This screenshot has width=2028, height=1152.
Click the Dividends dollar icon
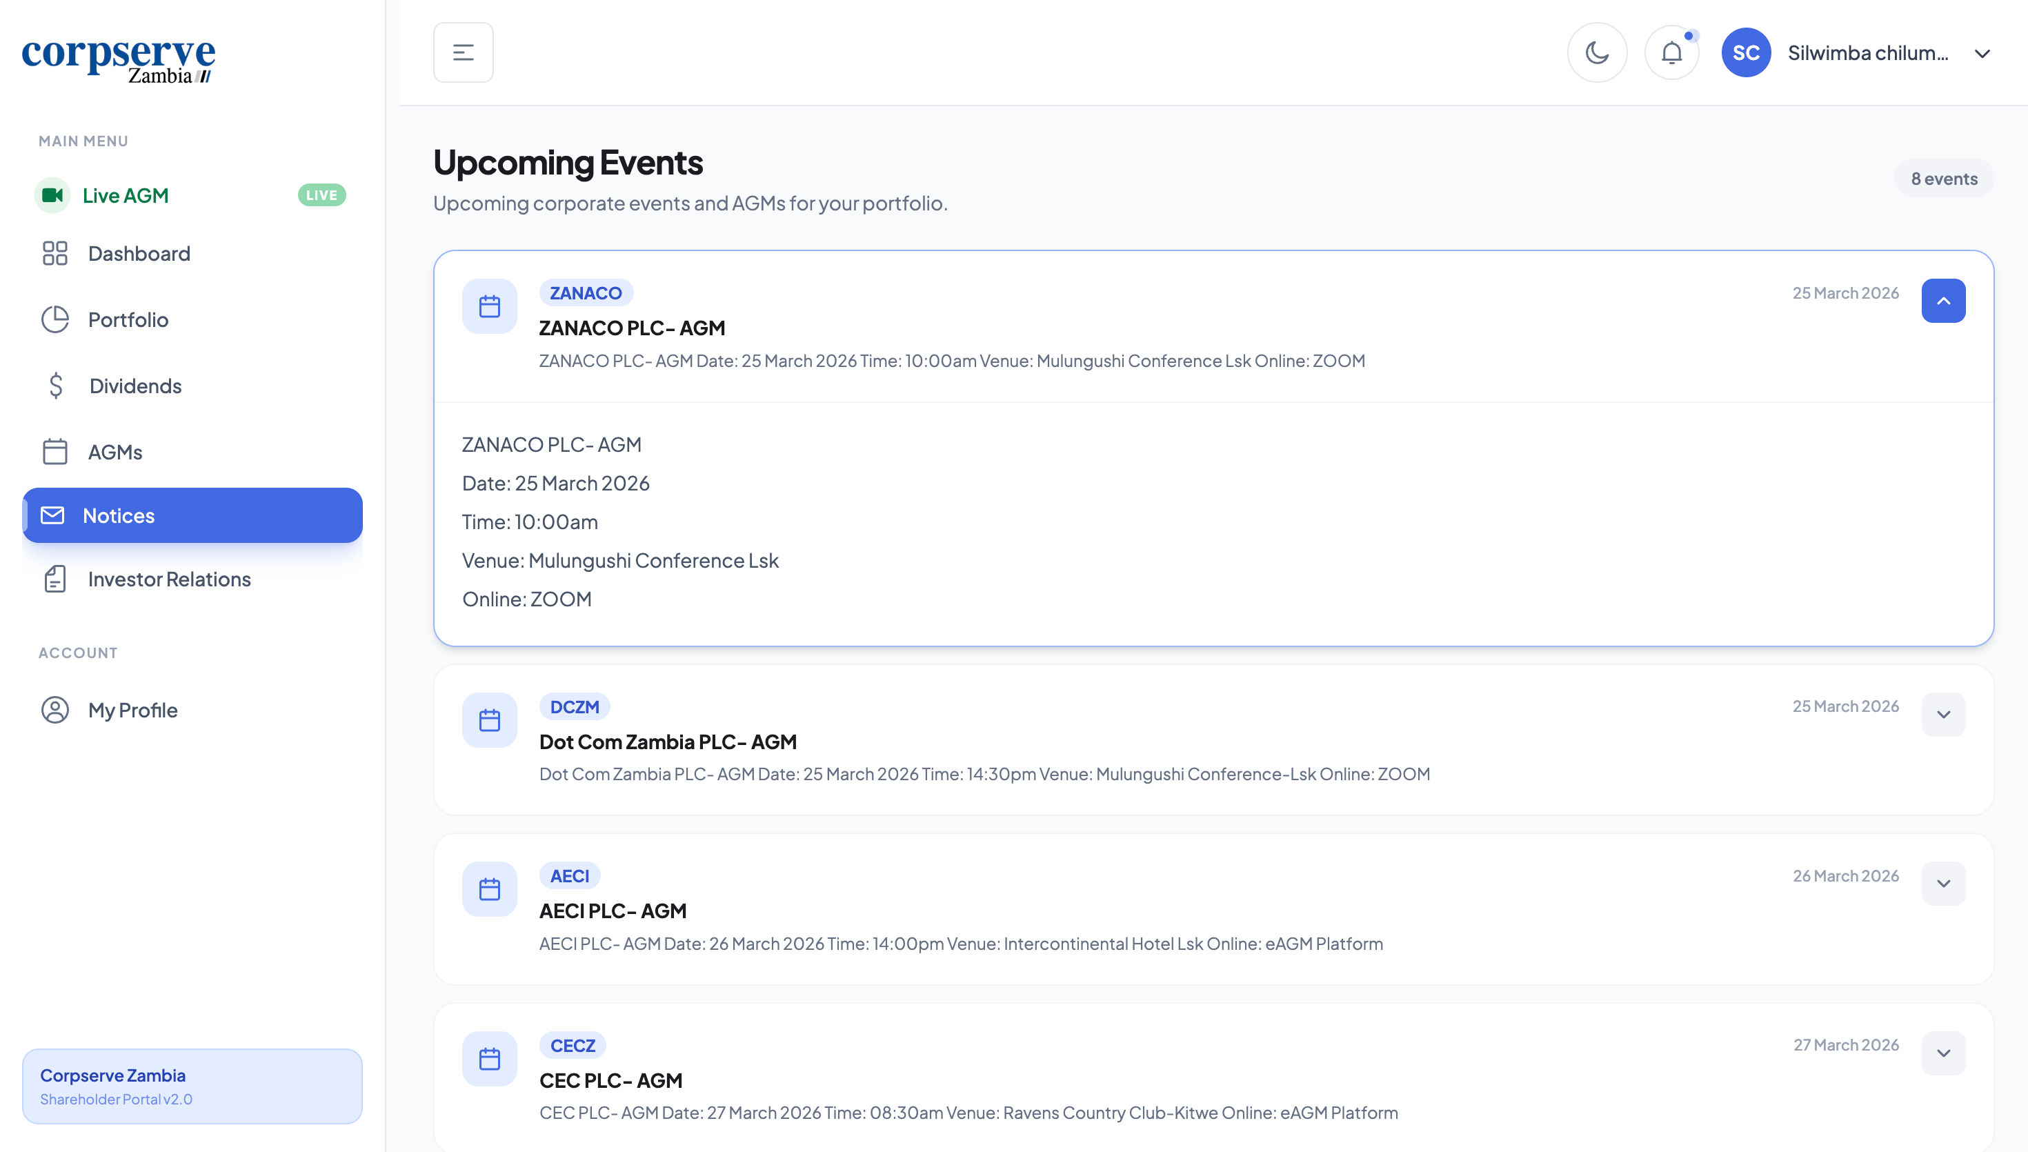(x=55, y=386)
